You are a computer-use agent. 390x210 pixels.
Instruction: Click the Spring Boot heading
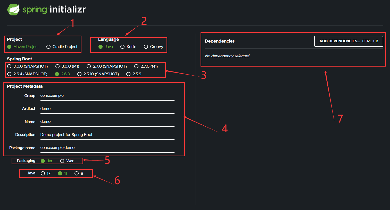20,59
